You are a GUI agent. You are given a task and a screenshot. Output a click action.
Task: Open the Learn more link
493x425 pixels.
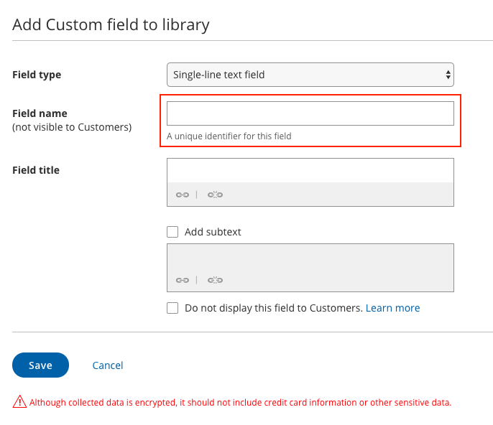pyautogui.click(x=392, y=308)
